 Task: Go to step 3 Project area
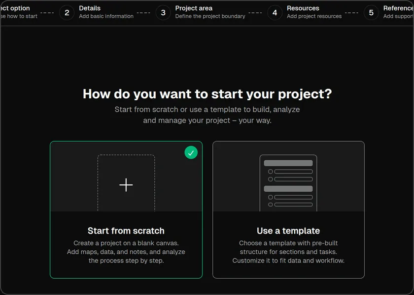[201, 12]
